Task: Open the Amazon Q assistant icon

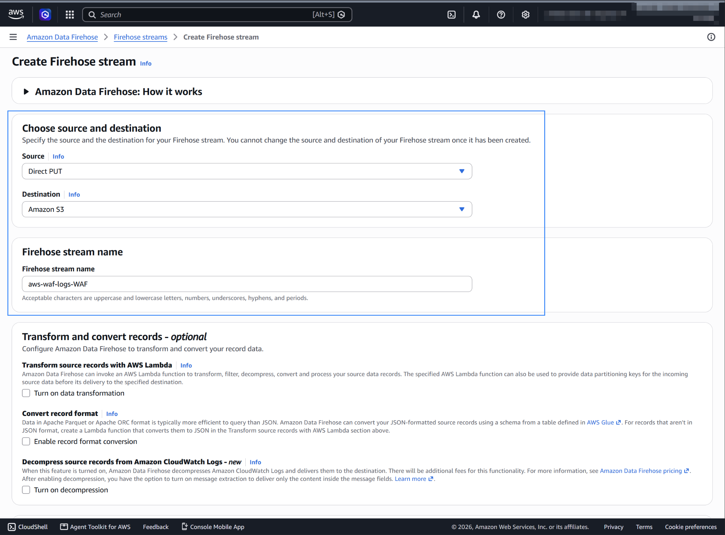Action: tap(45, 15)
